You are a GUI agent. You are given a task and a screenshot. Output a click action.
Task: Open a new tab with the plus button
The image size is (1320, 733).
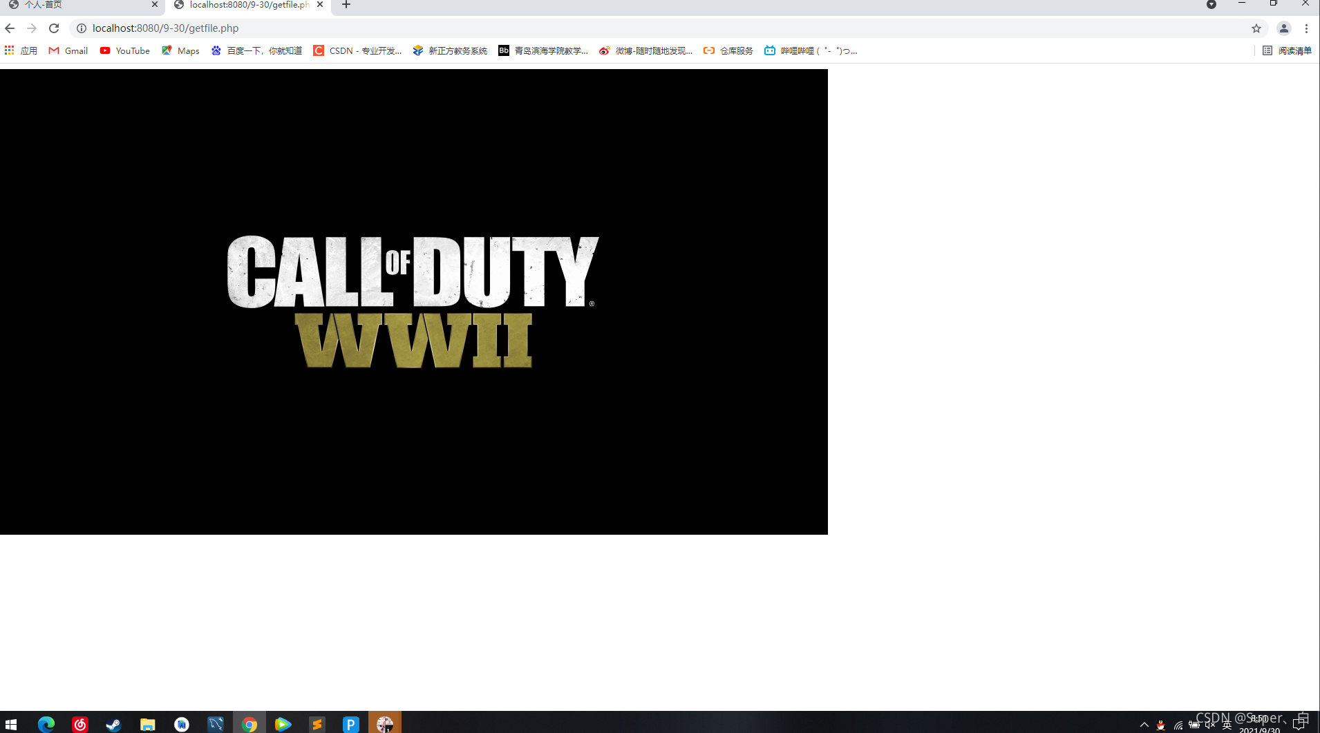(x=346, y=5)
